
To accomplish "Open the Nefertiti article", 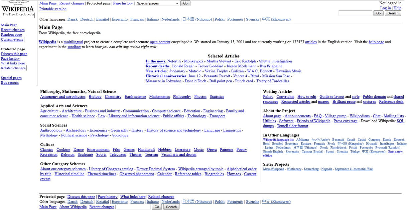I will tap(174, 61).
